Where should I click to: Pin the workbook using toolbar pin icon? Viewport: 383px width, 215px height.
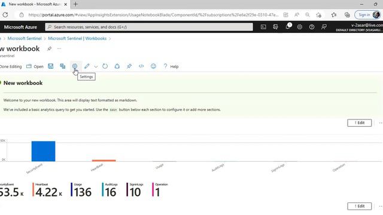pyautogui.click(x=129, y=66)
